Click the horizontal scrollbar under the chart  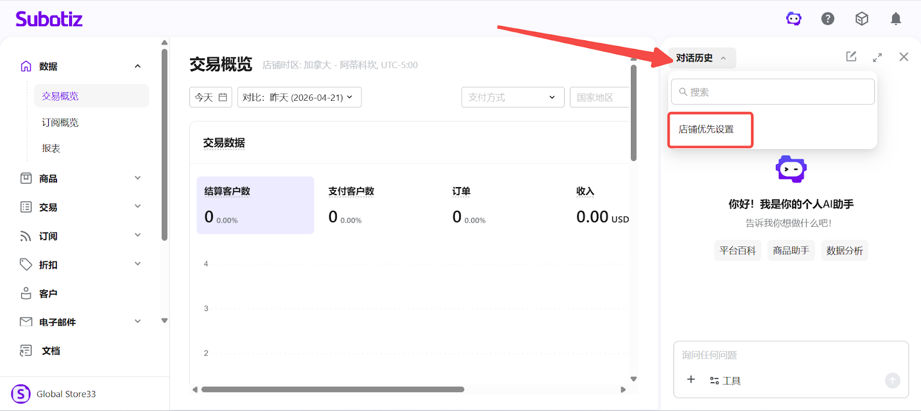[333, 390]
